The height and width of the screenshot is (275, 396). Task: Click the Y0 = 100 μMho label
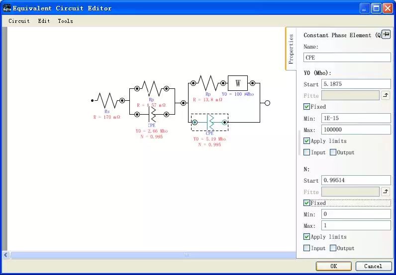238,94
